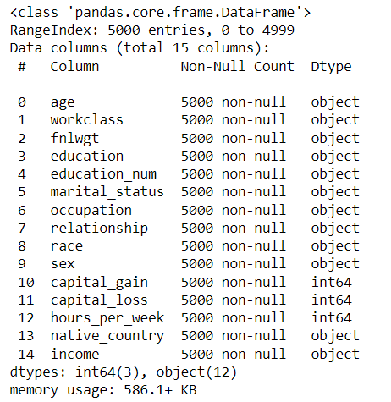The image size is (391, 402).
Task: Select 'capital_gain' column text
Action: point(99,283)
